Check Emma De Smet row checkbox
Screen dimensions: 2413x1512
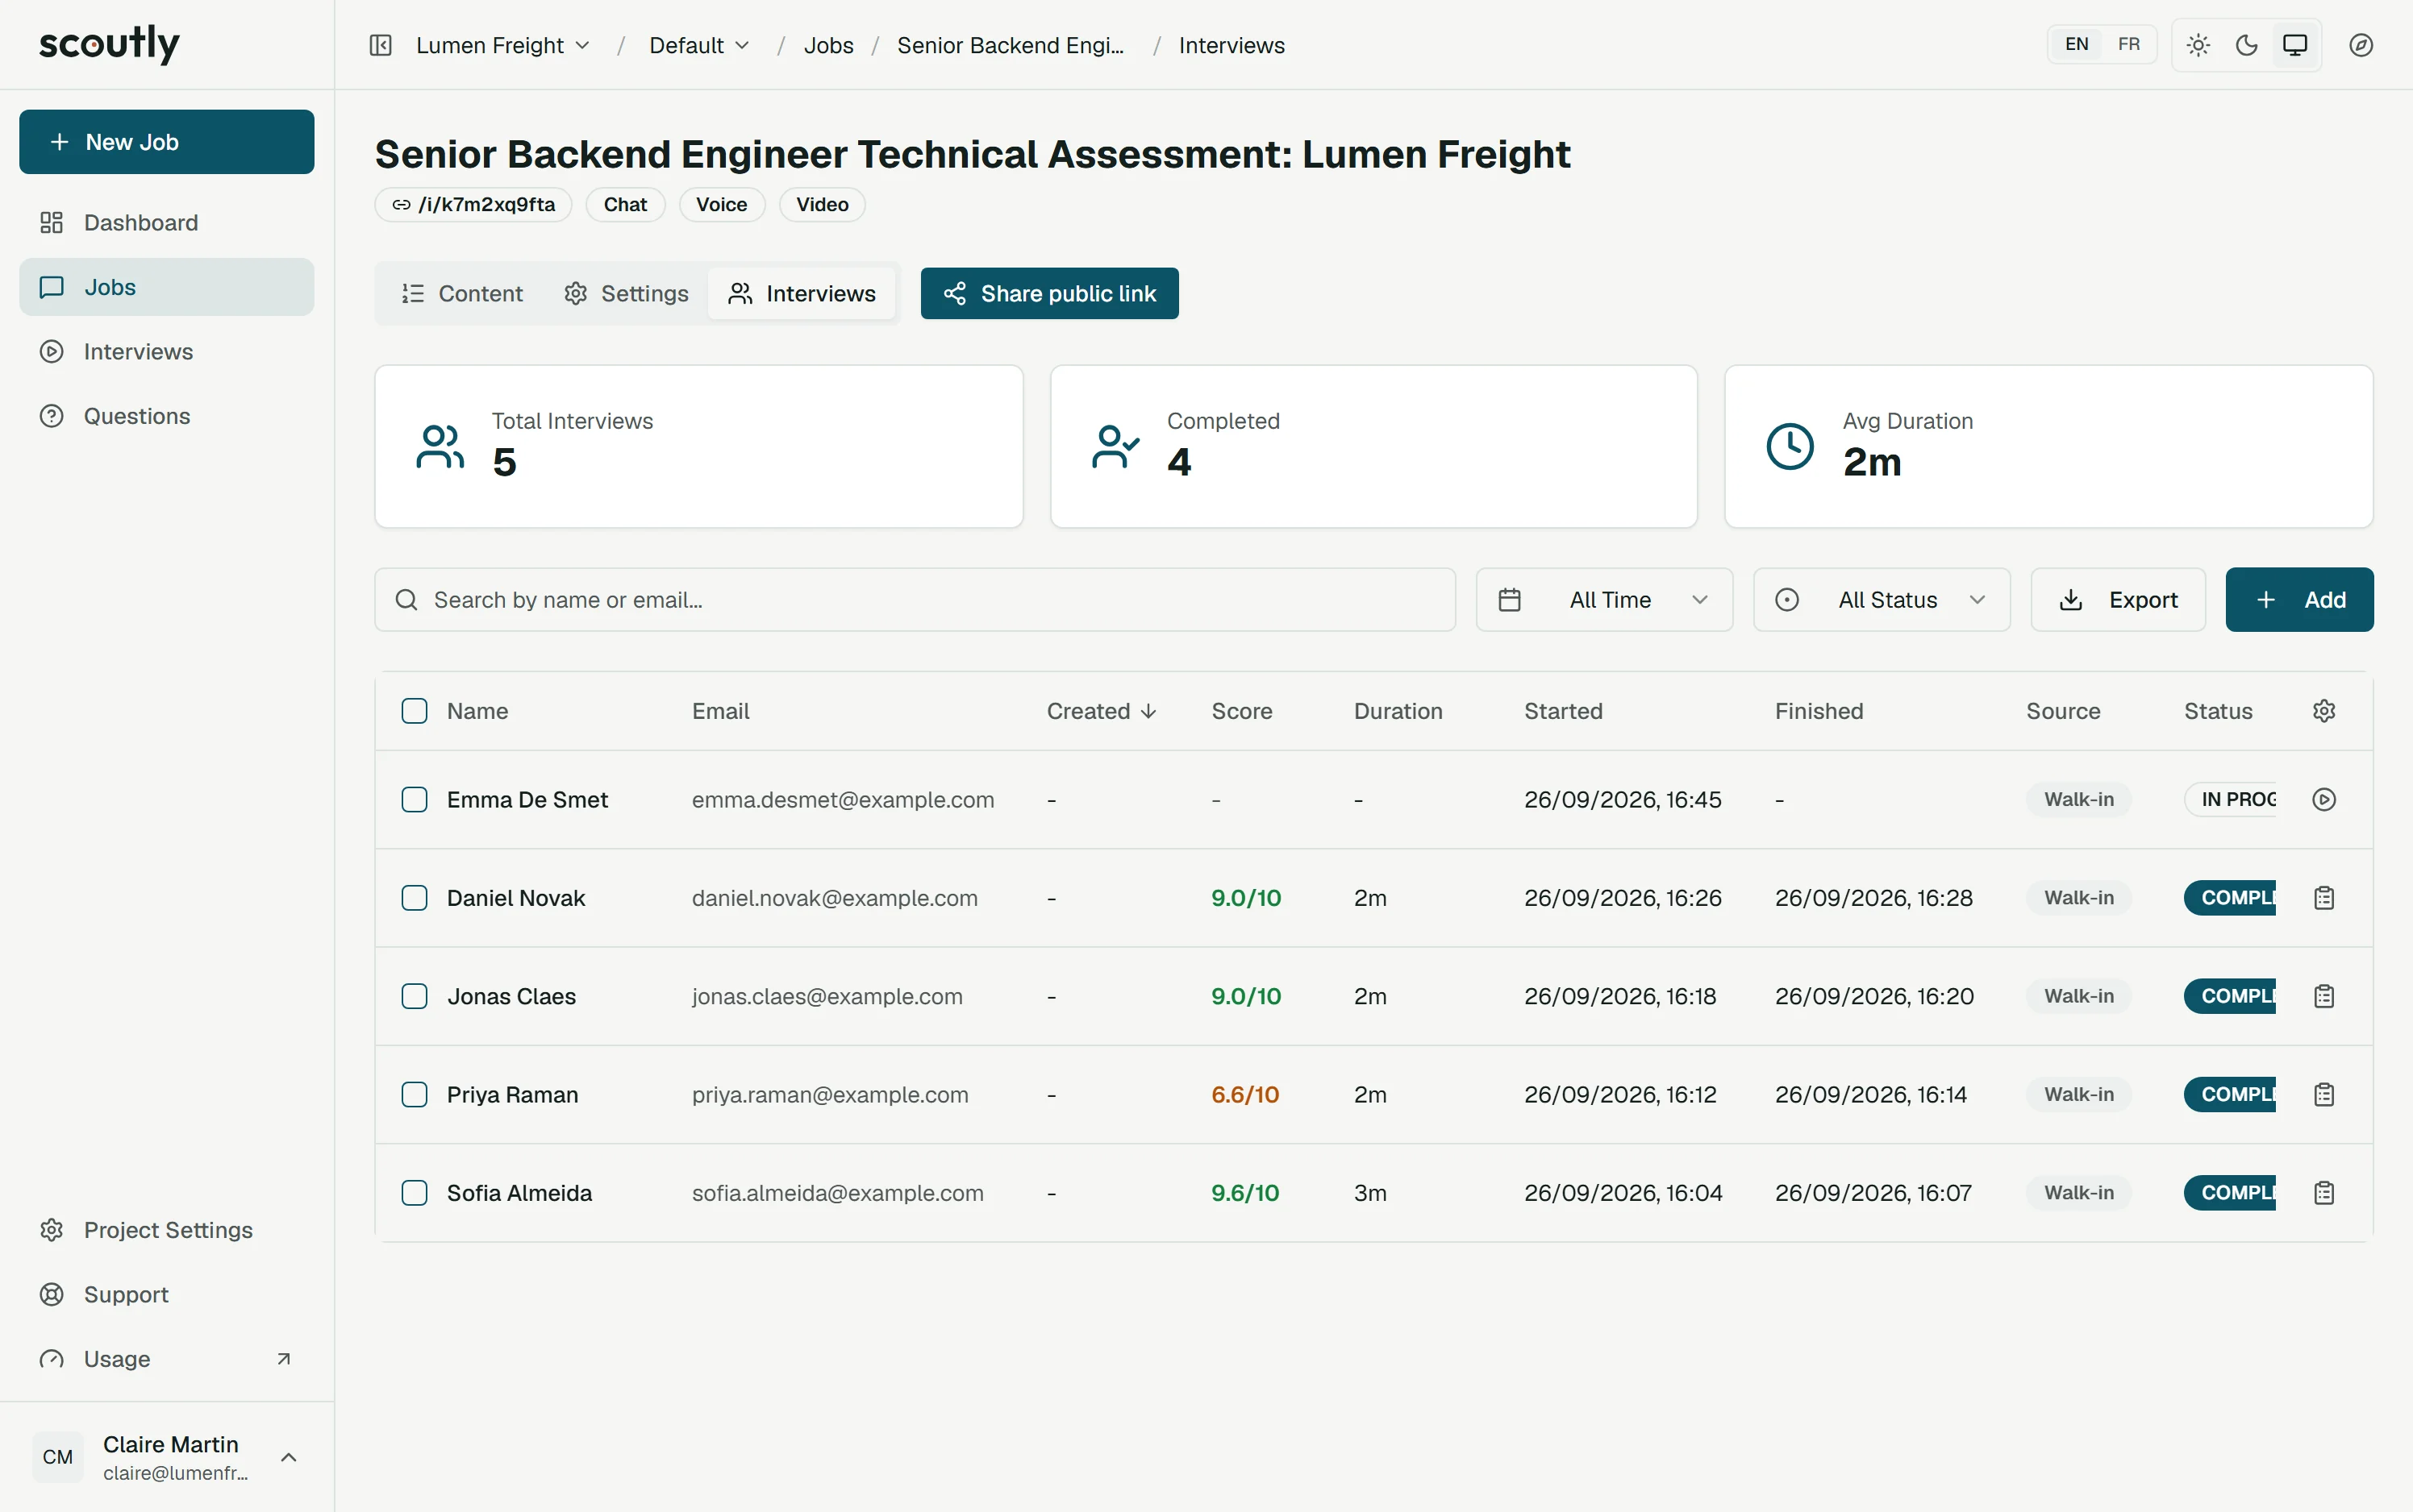415,799
